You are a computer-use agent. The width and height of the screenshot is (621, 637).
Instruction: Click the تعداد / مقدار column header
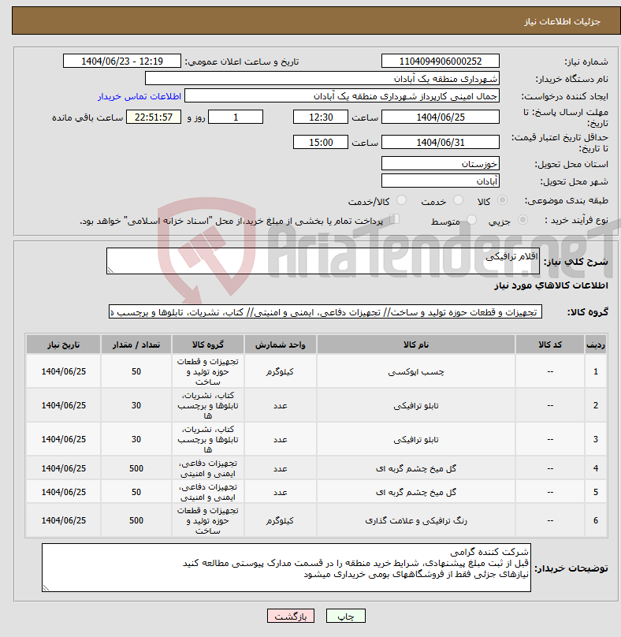click(x=136, y=345)
